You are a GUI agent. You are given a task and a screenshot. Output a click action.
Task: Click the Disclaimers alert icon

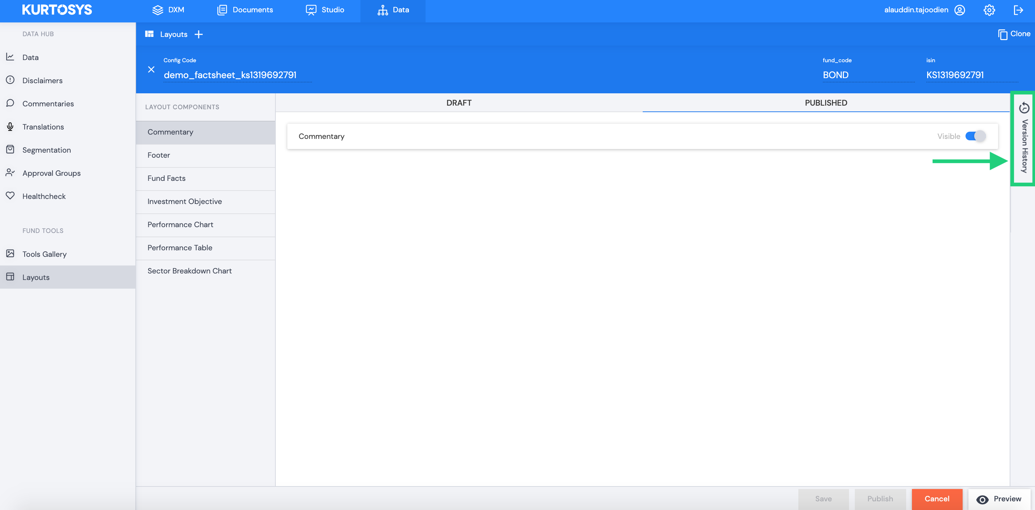10,80
